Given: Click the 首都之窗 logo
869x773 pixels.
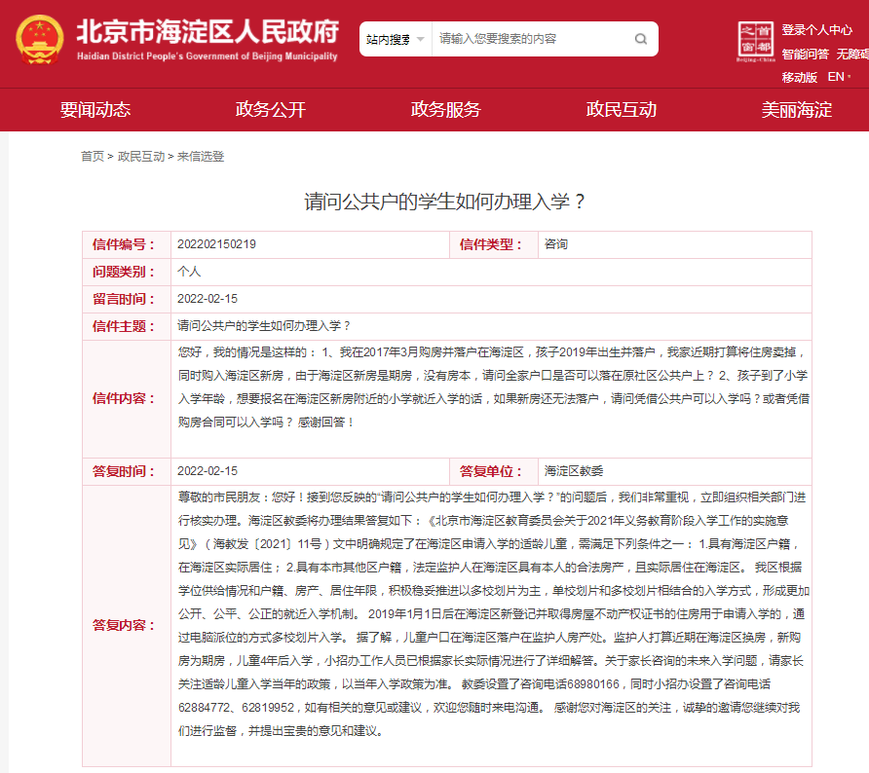Looking at the screenshot, I should point(754,41).
